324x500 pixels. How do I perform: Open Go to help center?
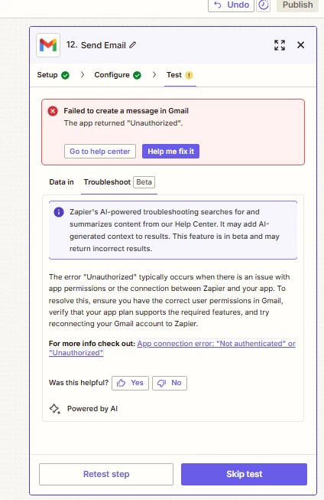click(x=100, y=151)
